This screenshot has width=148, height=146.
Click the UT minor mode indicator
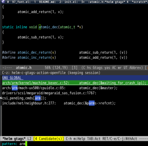click(126, 68)
